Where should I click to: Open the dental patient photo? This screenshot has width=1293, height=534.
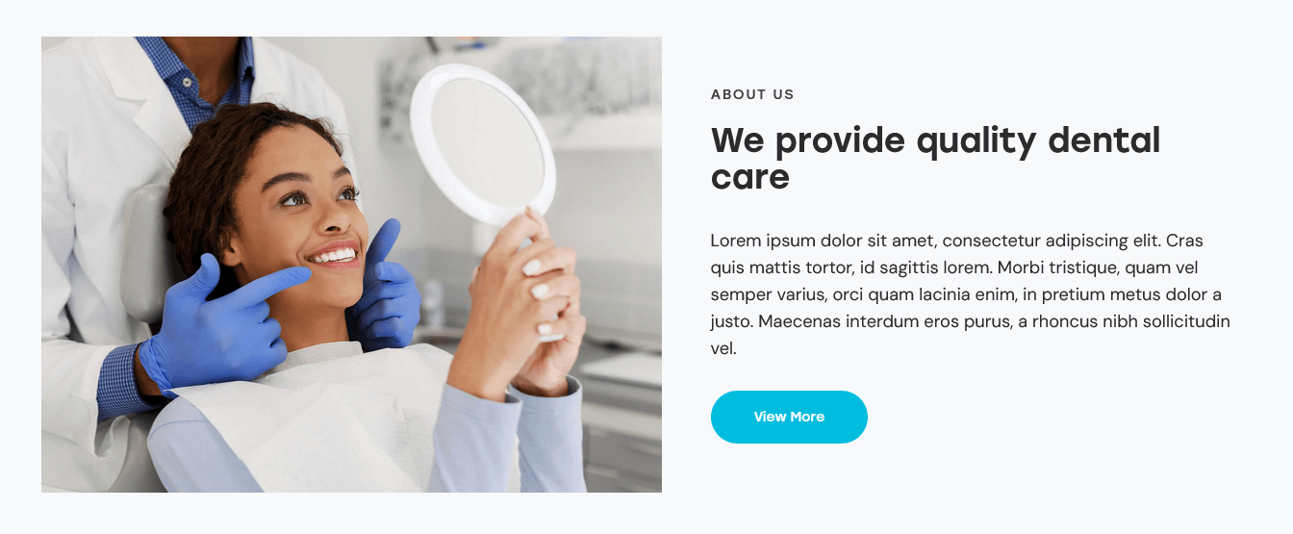(x=351, y=265)
